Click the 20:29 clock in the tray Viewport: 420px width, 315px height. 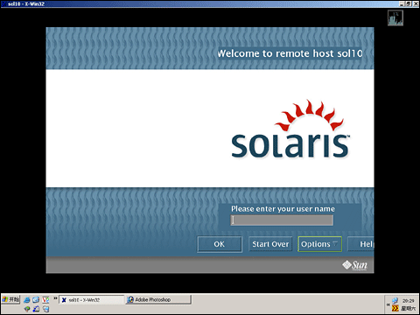click(408, 301)
